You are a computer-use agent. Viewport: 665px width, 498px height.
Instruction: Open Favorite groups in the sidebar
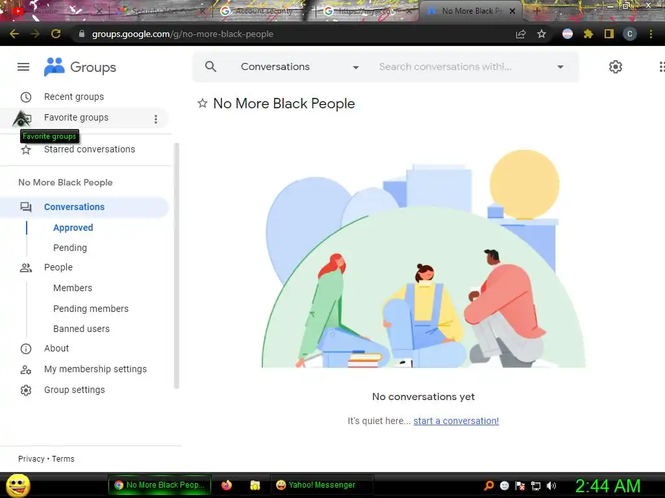coord(77,117)
